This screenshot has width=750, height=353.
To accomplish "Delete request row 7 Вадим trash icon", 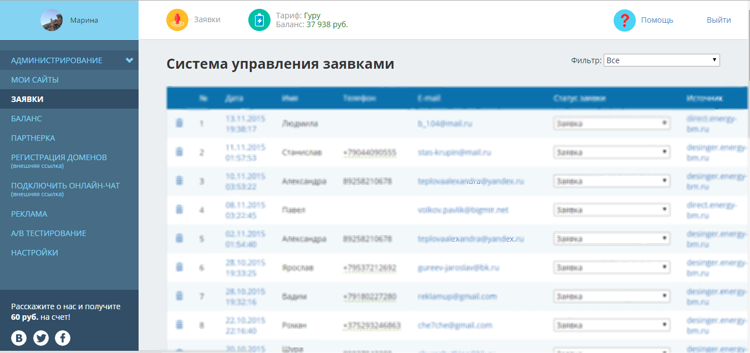I will [179, 296].
